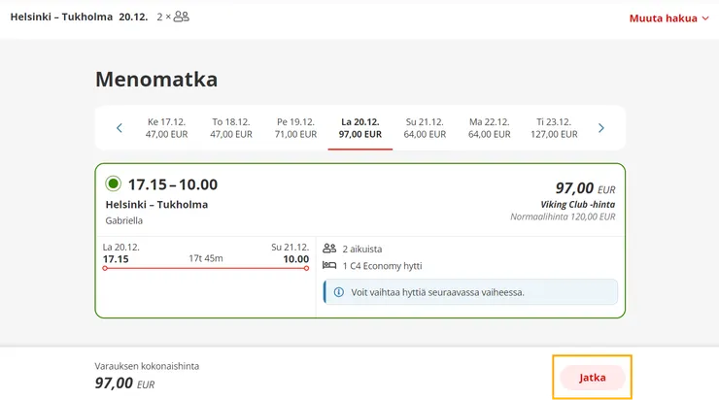Click the bed icon beside C4 Economy hytti
Image resolution: width=719 pixels, height=400 pixels.
click(329, 265)
